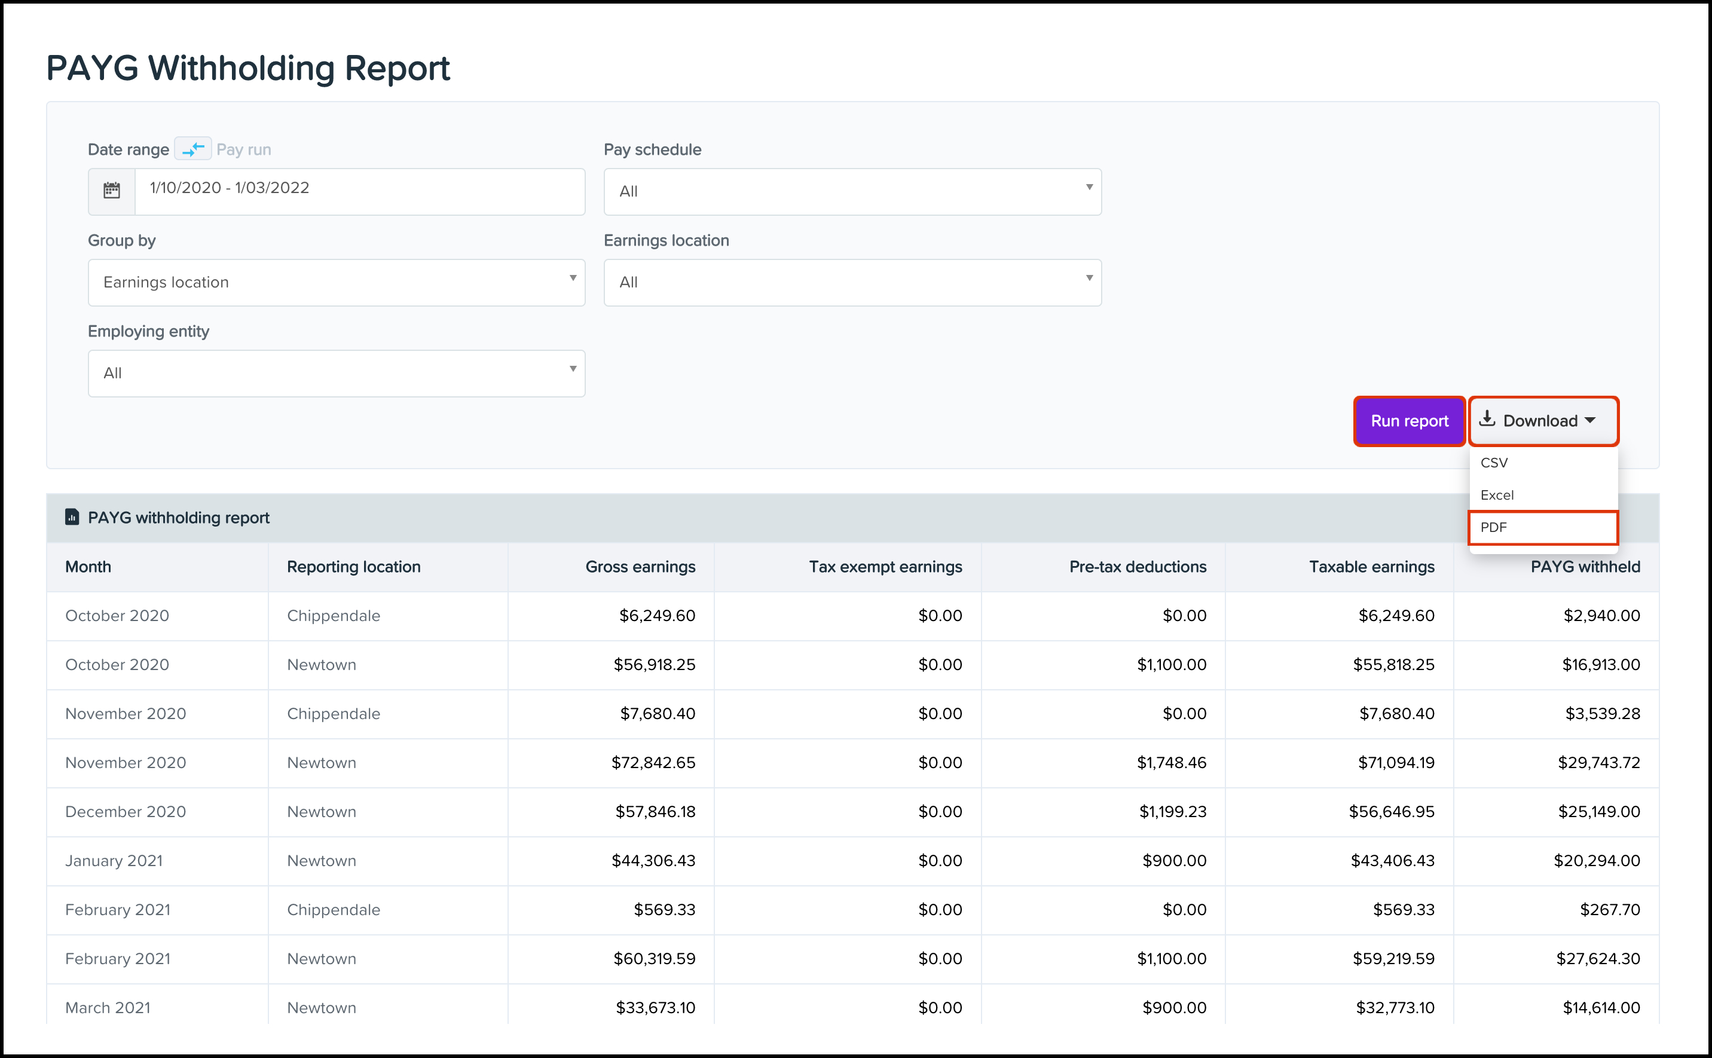Expand the Group by dropdown

pos(336,282)
